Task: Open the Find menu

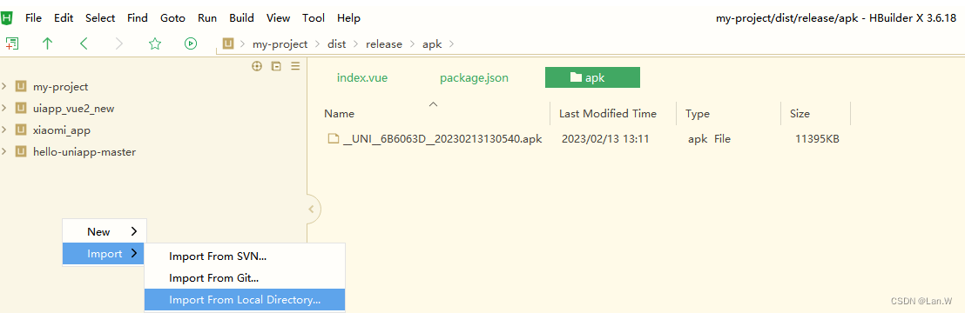Action: (138, 18)
